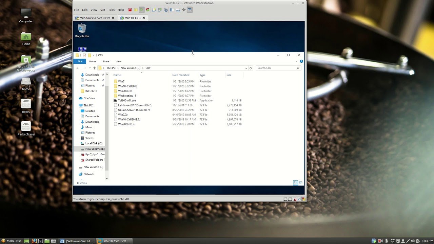This screenshot has width=434, height=244.
Task: Click the revert to snapshot toolbar icon
Action: tap(160, 10)
